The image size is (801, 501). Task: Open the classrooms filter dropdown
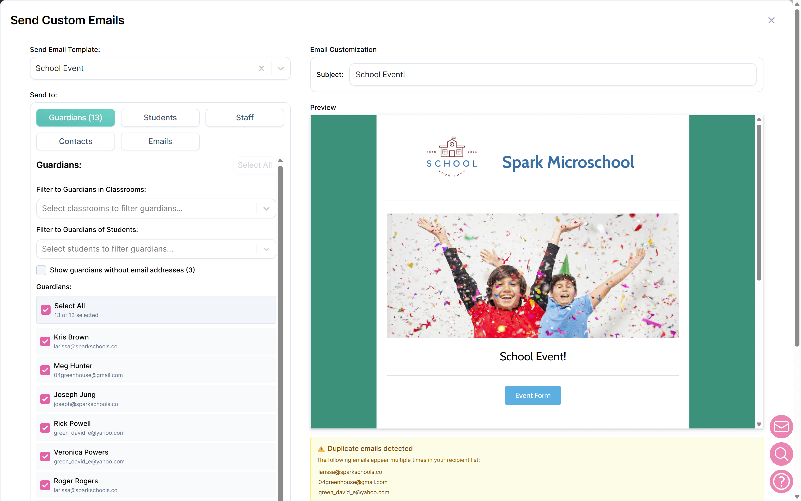[x=266, y=208]
